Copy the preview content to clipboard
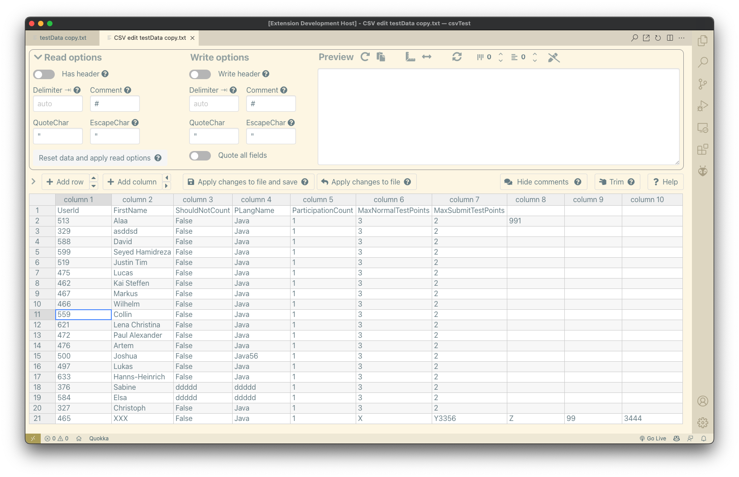 point(381,57)
